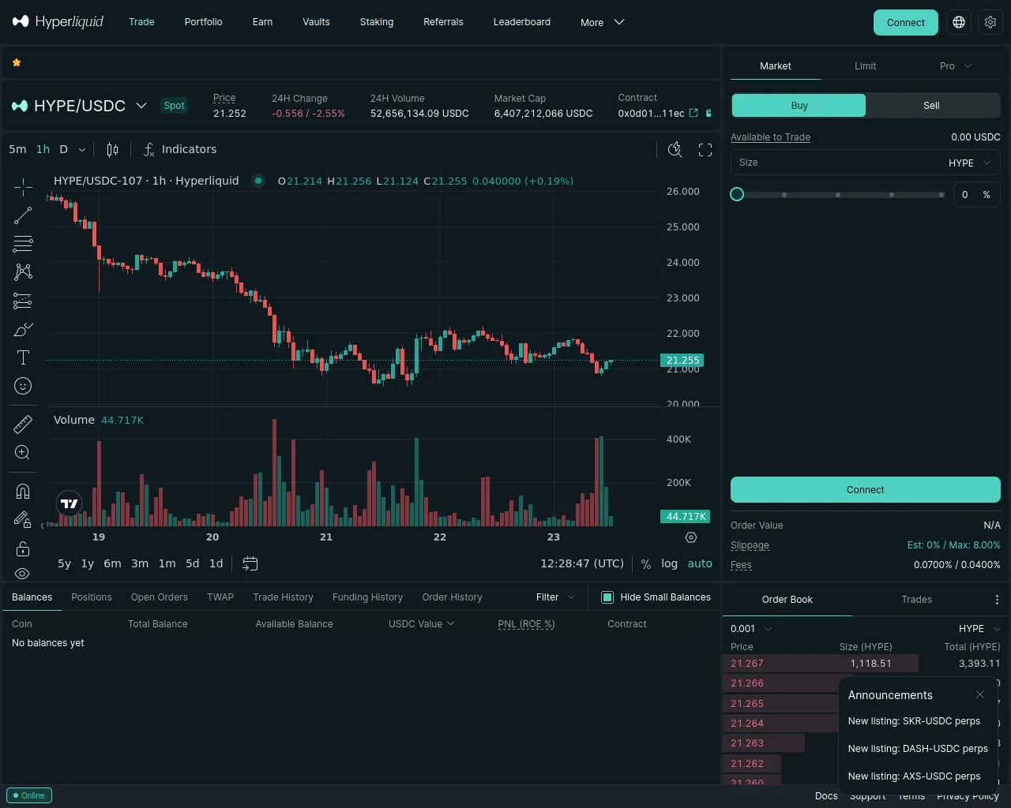This screenshot has width=1011, height=808.
Task: Open order book options menu
Action: pos(997,600)
